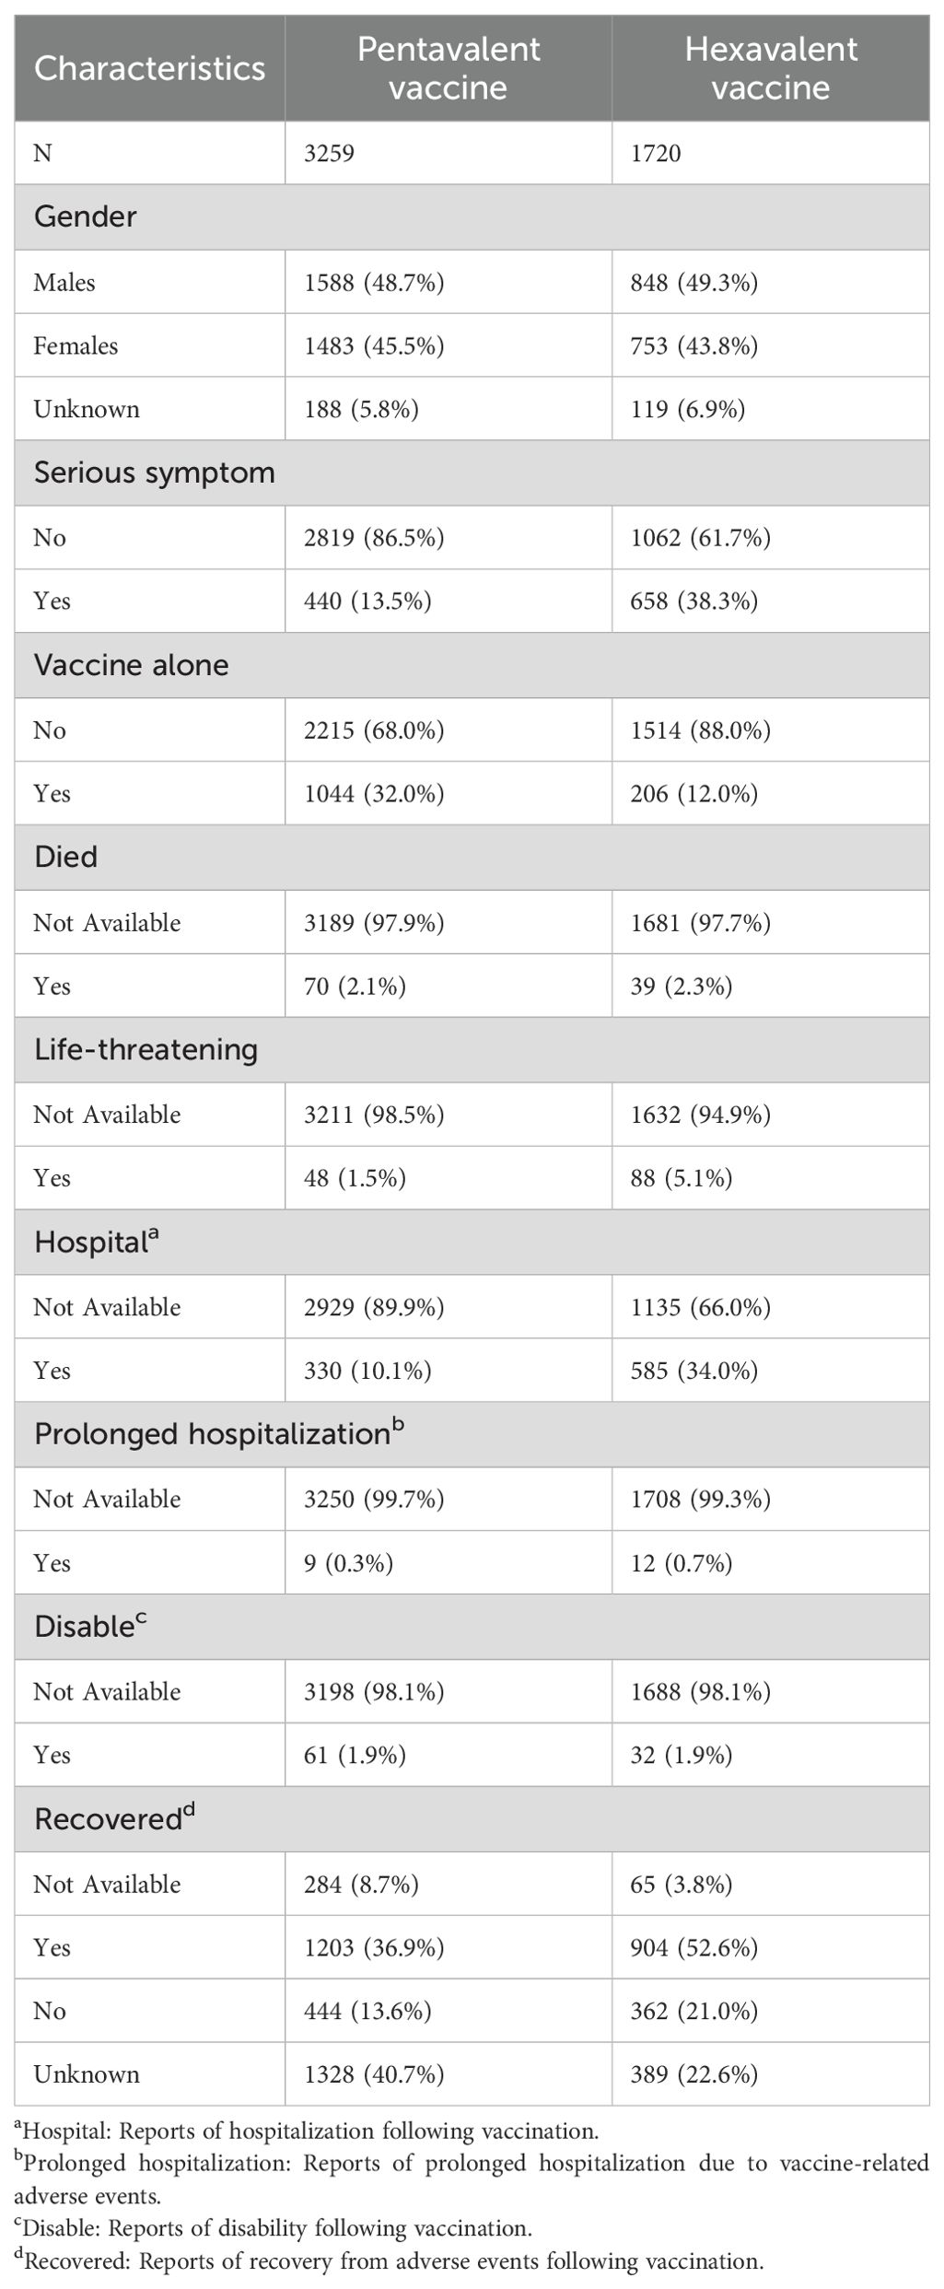Select pentavalent recovered Unknown value 1328 (40.7%)

coord(374,2074)
